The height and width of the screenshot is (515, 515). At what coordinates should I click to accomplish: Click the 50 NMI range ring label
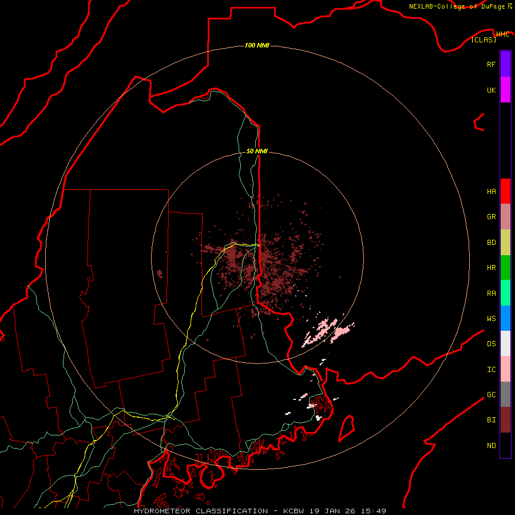pos(257,151)
